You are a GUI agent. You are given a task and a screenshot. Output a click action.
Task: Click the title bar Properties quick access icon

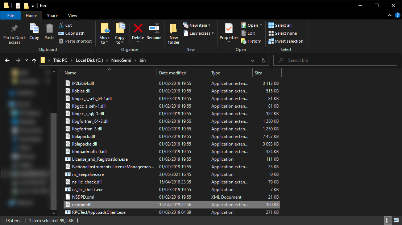[x=18, y=6]
